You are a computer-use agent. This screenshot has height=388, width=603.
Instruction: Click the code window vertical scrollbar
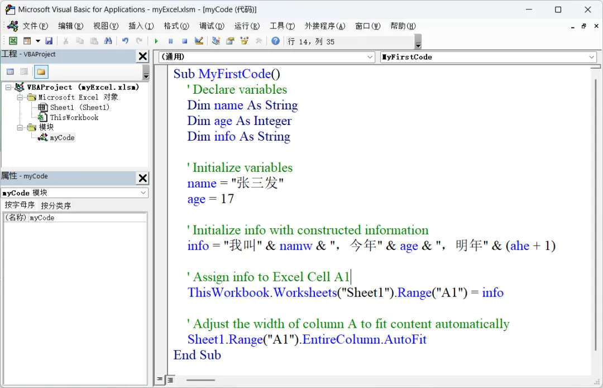[595, 214]
